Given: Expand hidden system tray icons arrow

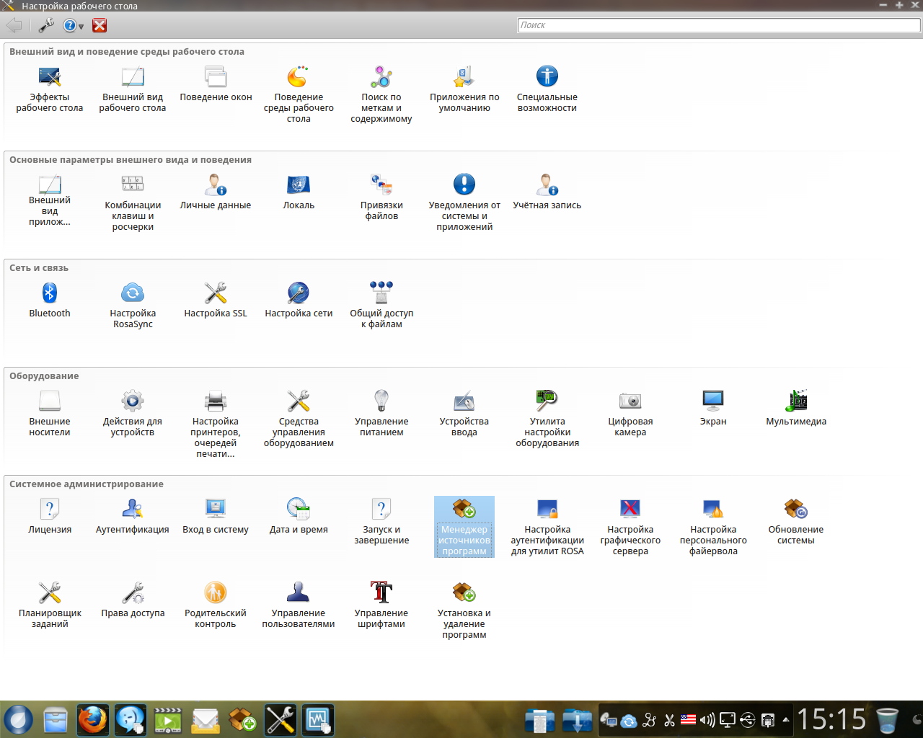Looking at the screenshot, I should pyautogui.click(x=785, y=720).
